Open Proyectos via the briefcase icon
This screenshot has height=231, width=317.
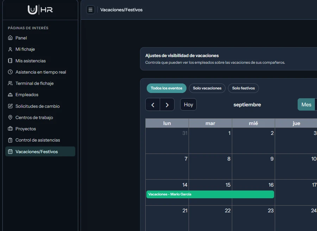point(10,129)
